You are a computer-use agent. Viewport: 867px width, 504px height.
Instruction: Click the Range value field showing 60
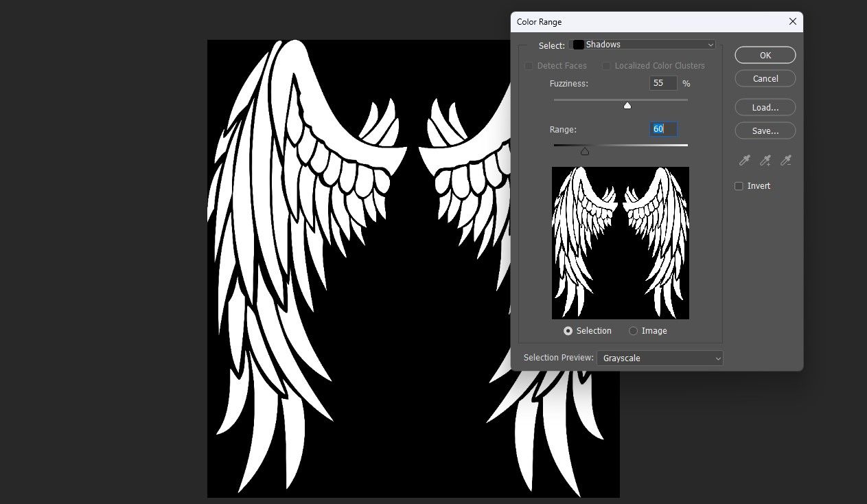pos(662,128)
